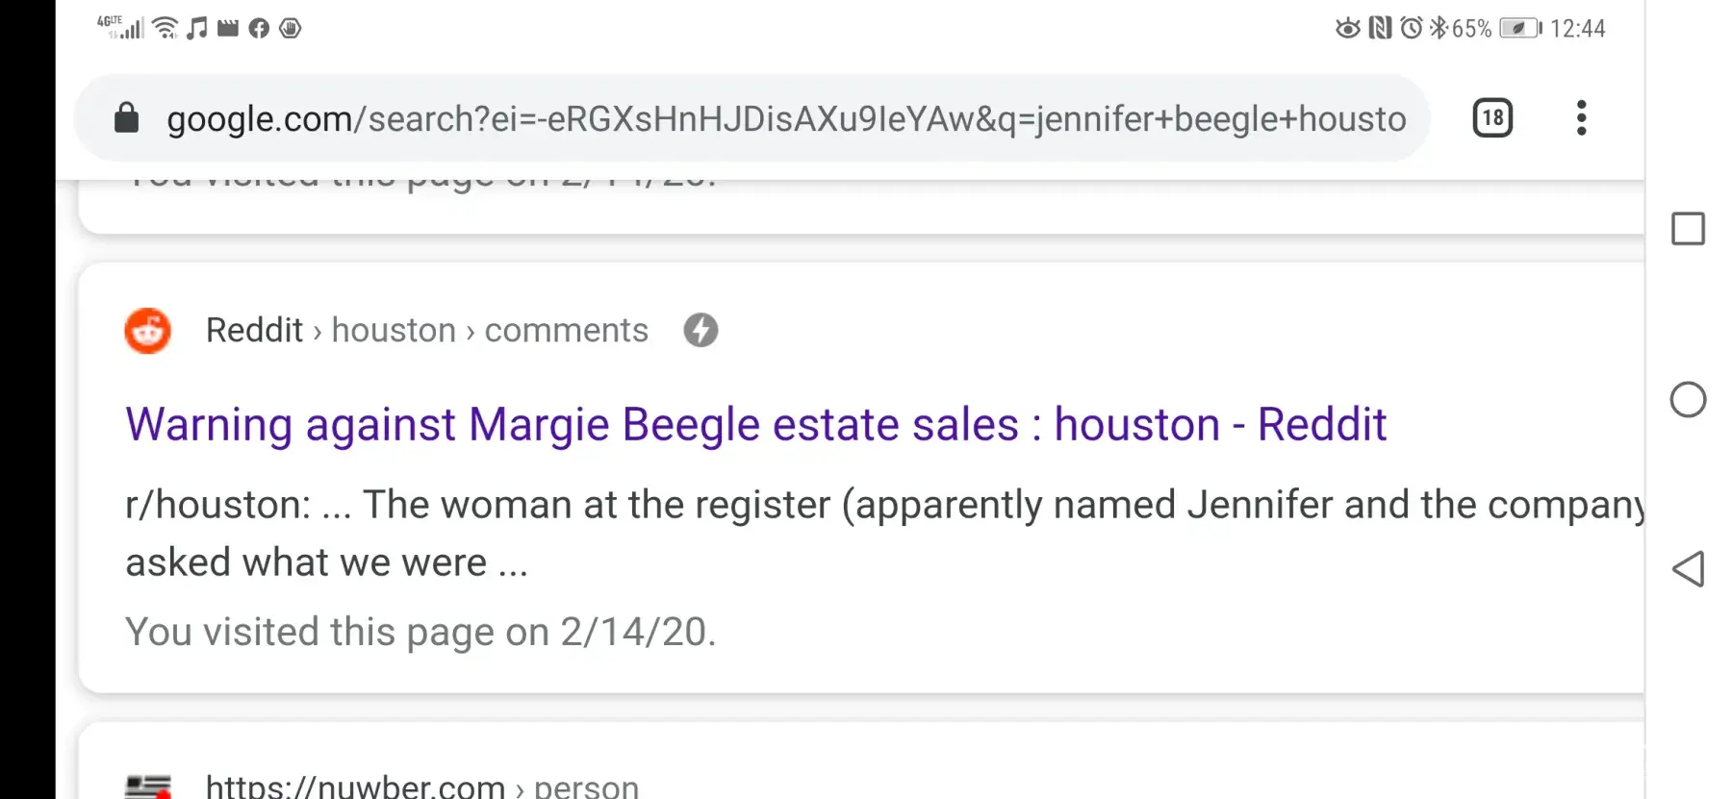This screenshot has height=799, width=1732.
Task: Tap the Reddit favicon logo
Action: coord(147,331)
